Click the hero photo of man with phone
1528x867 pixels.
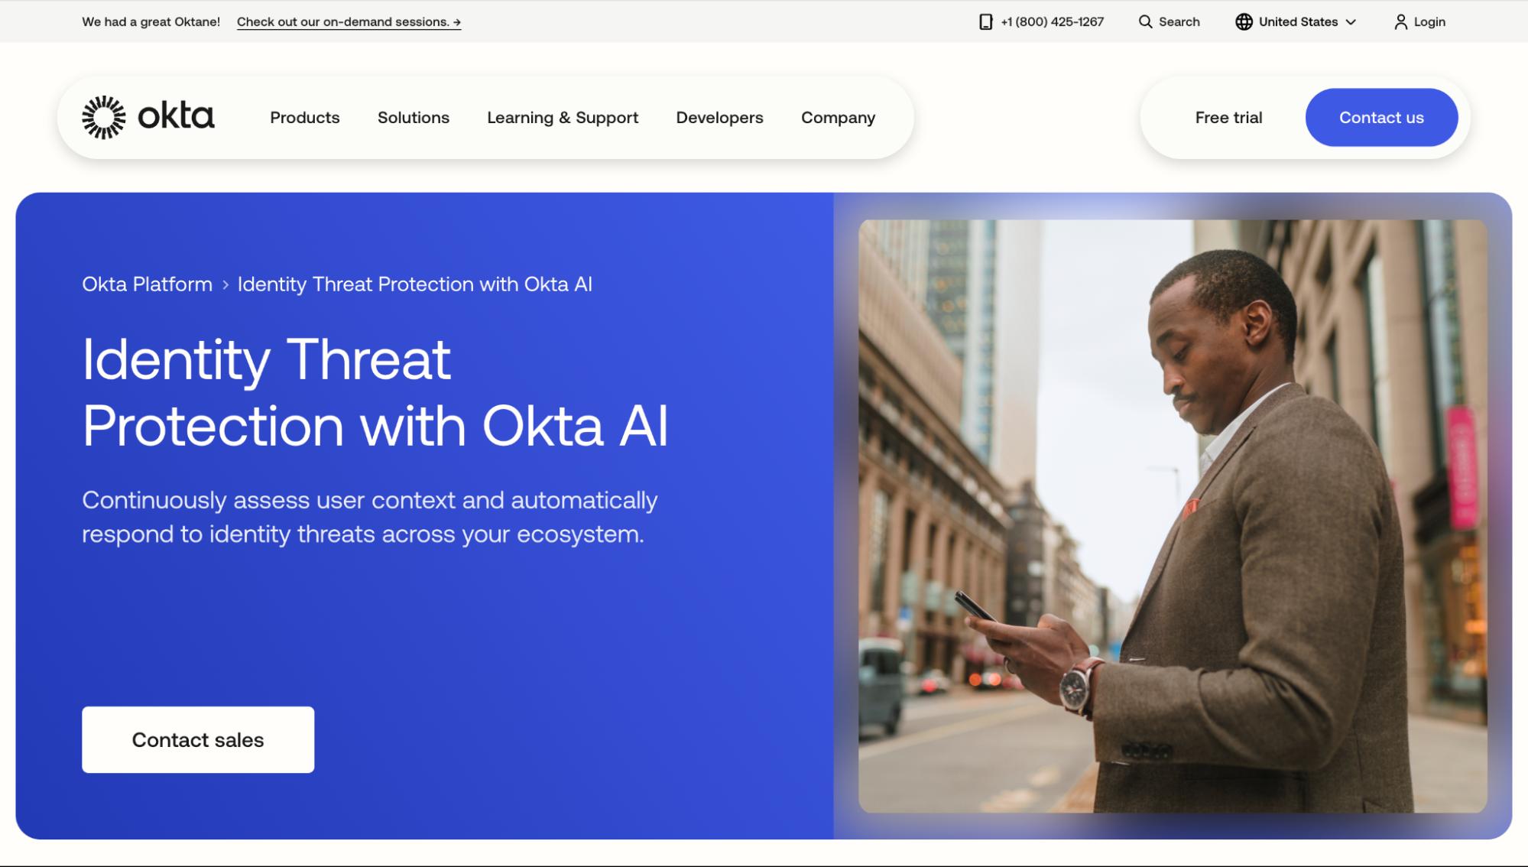pos(1172,516)
